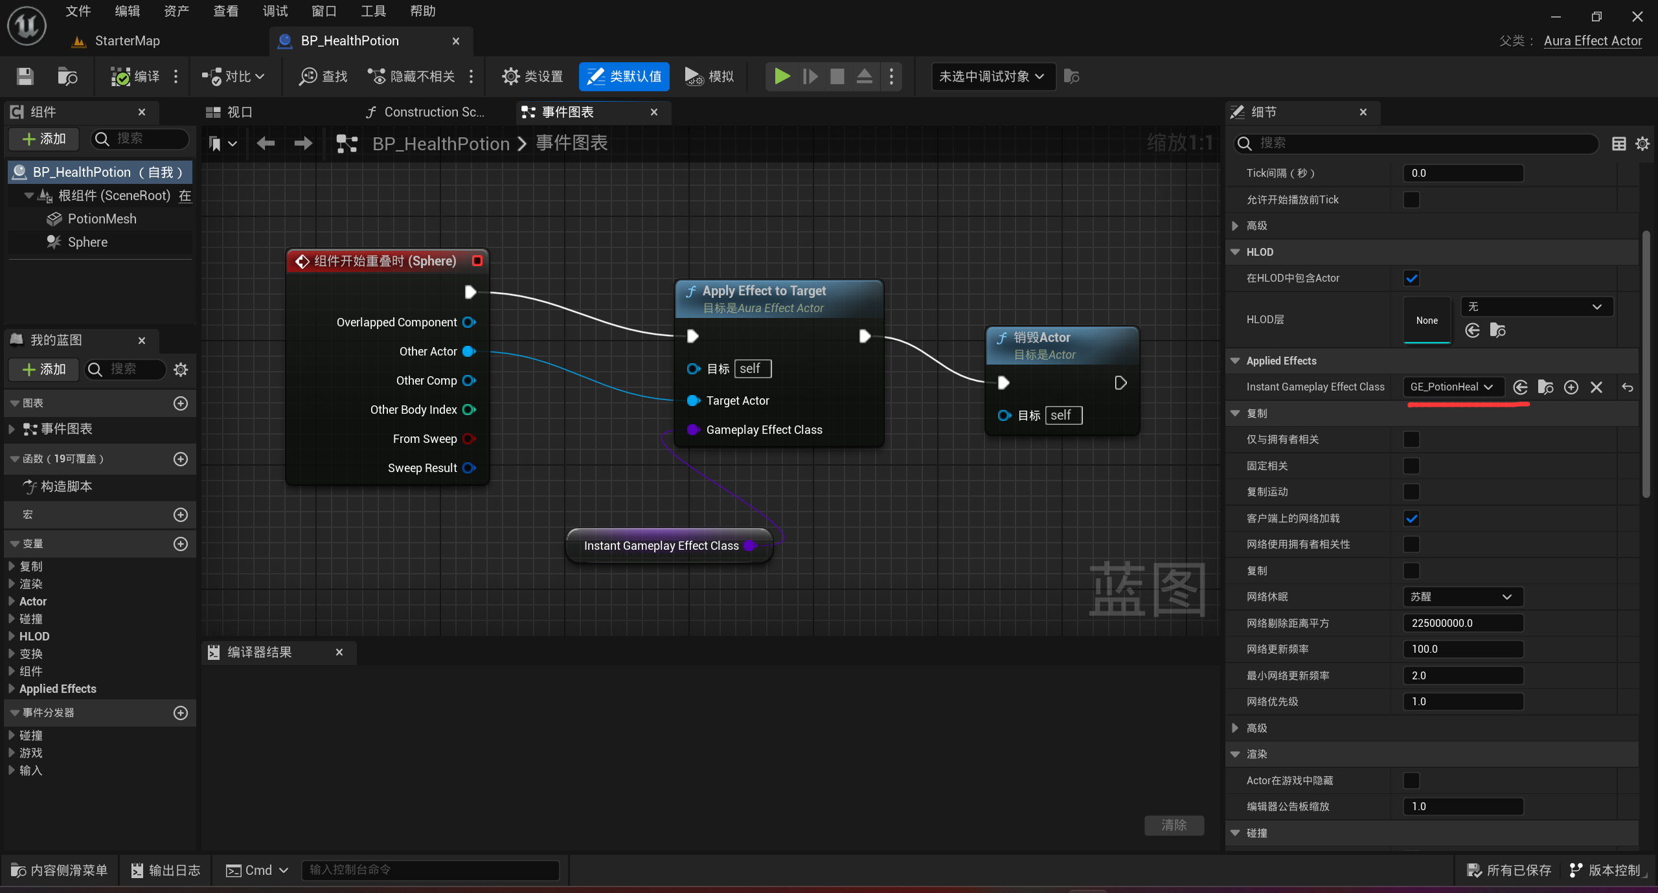The height and width of the screenshot is (893, 1658).
Task: Navigate back with graph back arrow
Action: click(266, 143)
